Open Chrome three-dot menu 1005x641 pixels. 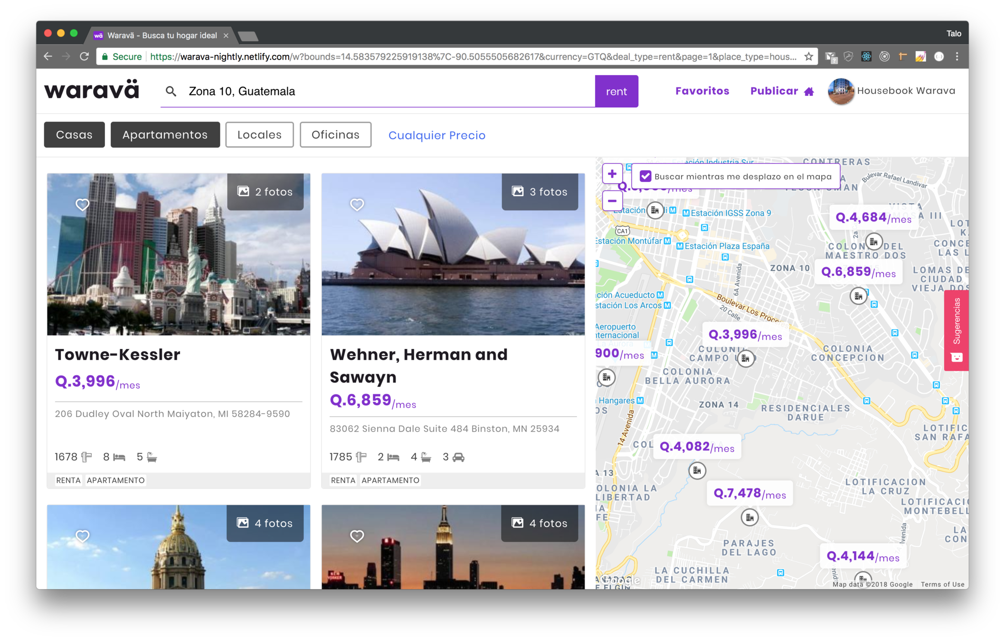tap(957, 57)
